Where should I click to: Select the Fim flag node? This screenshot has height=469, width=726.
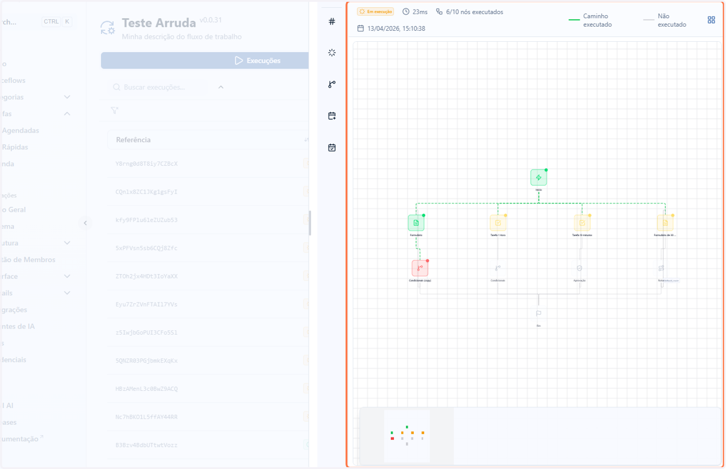point(538,313)
